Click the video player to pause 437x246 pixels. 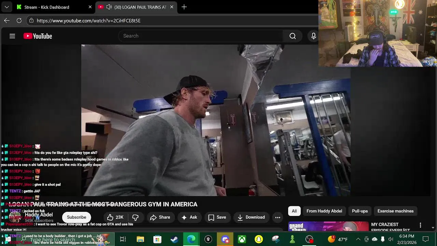click(216, 120)
